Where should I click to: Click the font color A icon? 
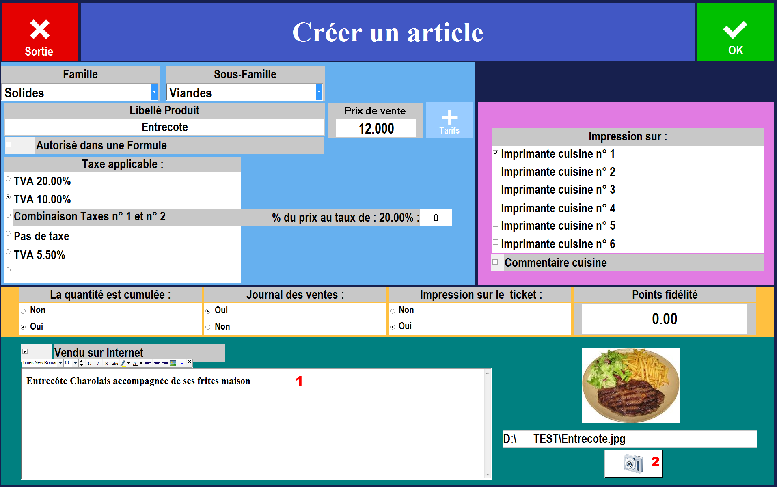point(136,363)
